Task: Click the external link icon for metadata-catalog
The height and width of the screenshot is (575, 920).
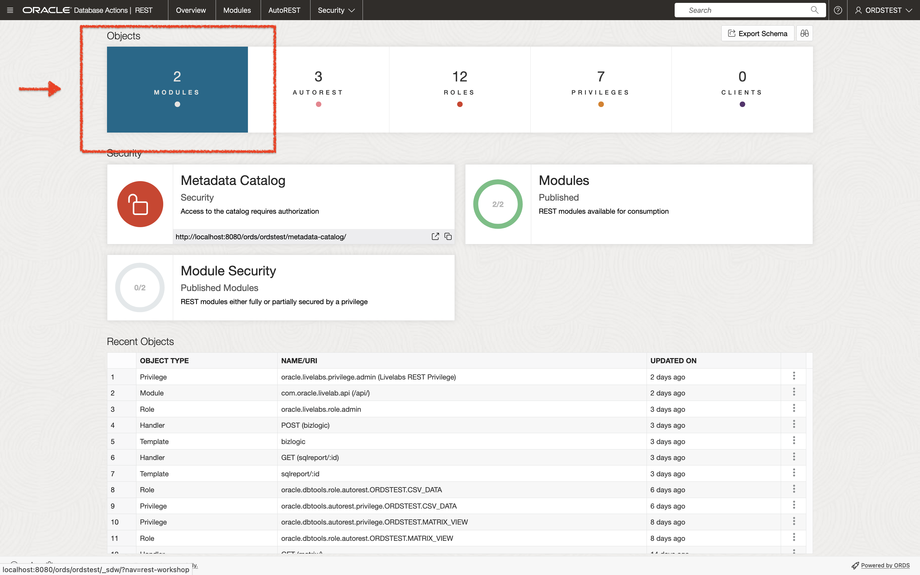Action: [435, 236]
